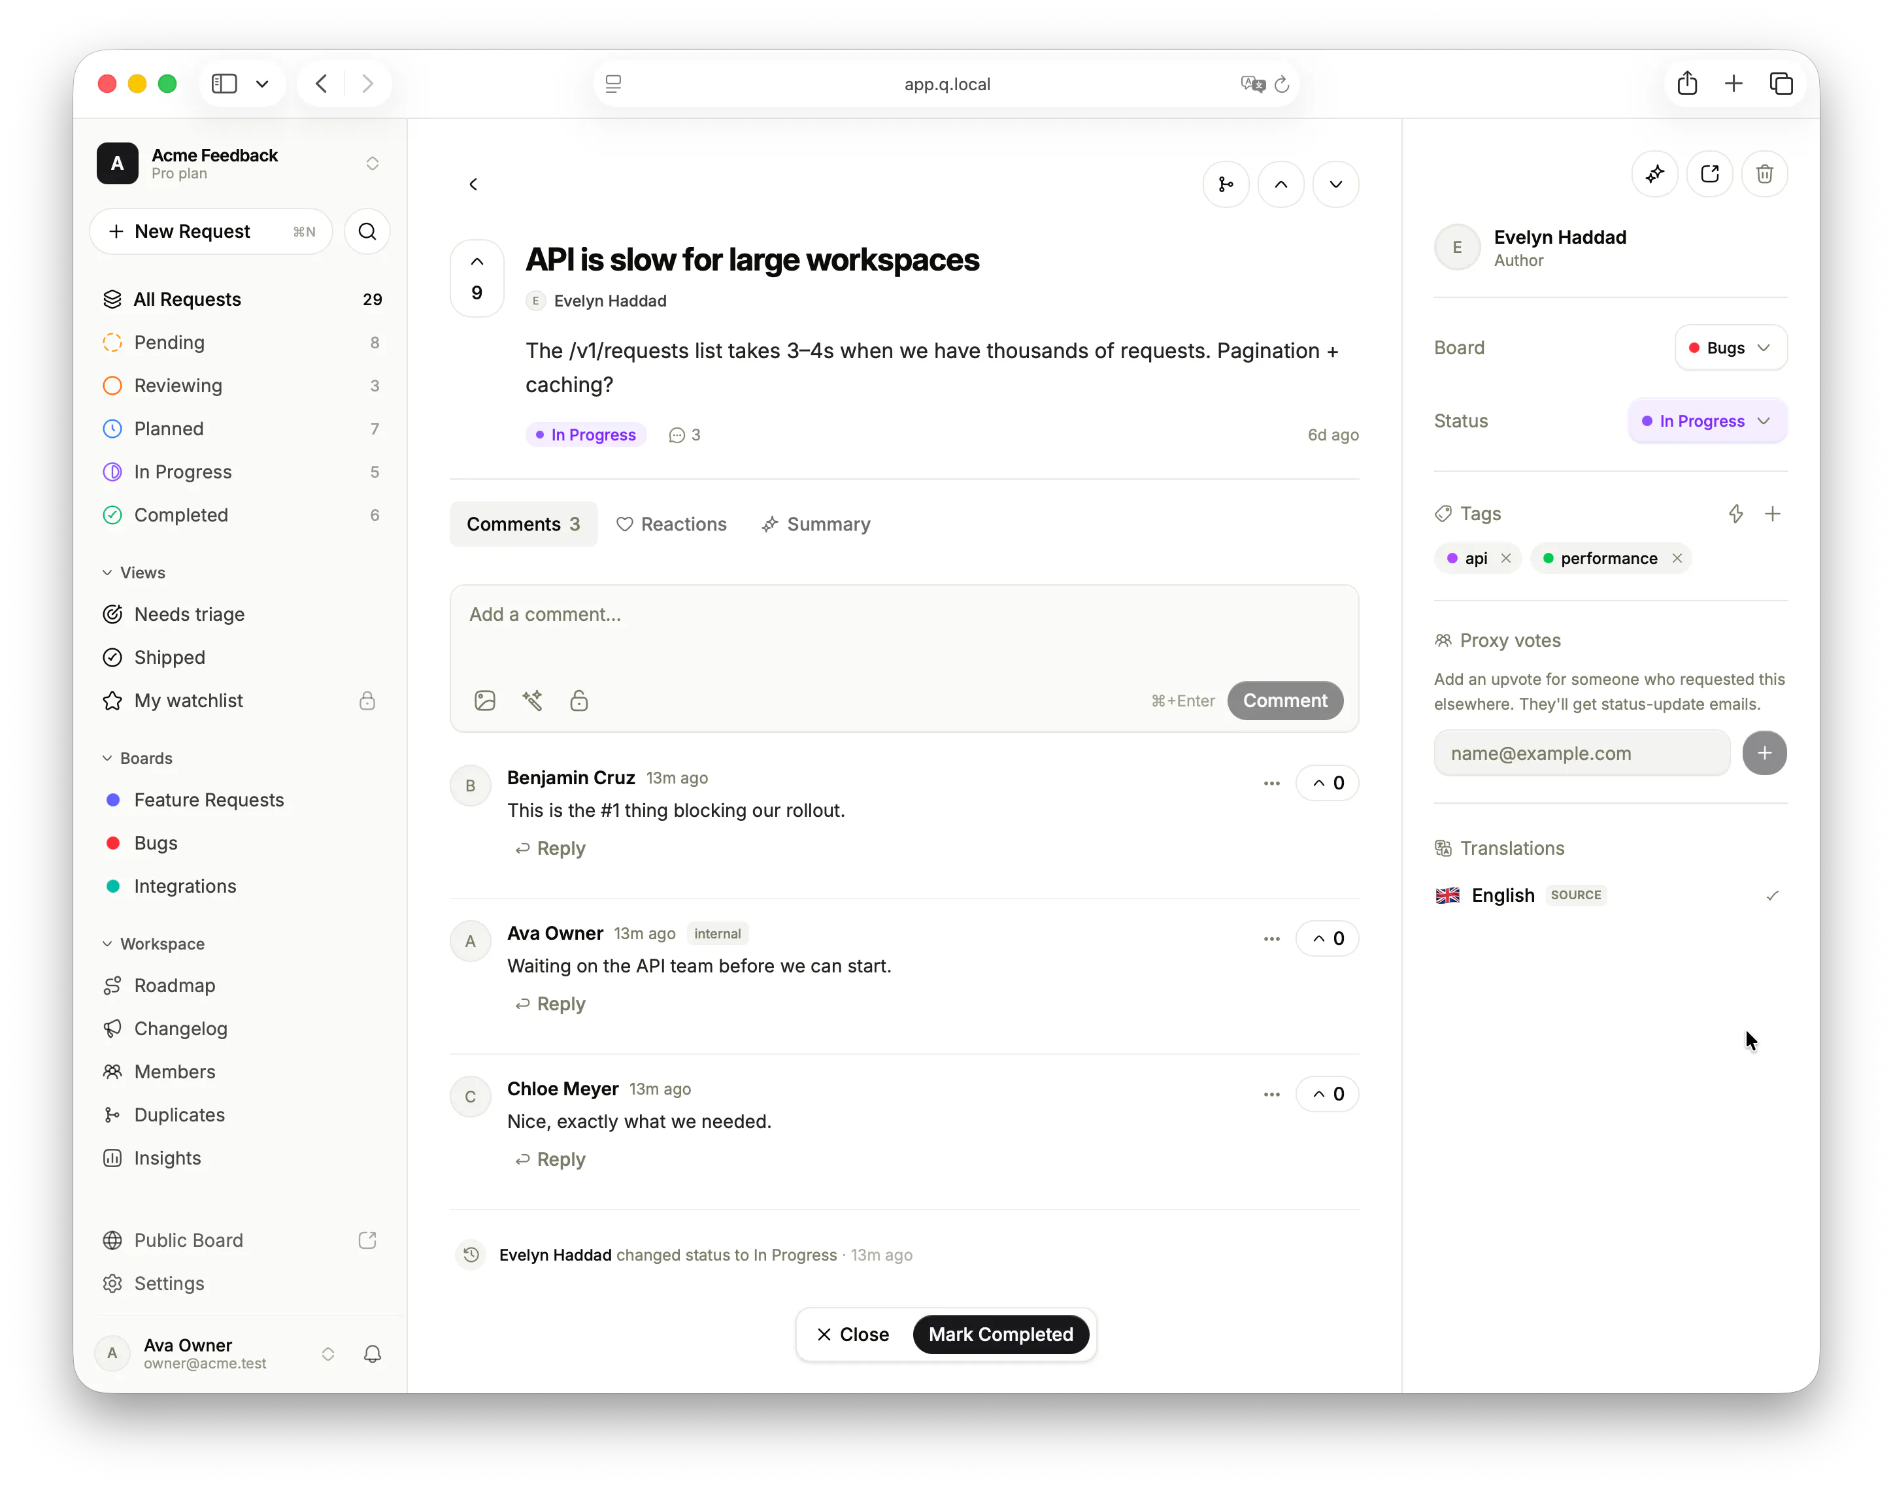Remove the performance tag
1893x1490 pixels.
[1677, 558]
